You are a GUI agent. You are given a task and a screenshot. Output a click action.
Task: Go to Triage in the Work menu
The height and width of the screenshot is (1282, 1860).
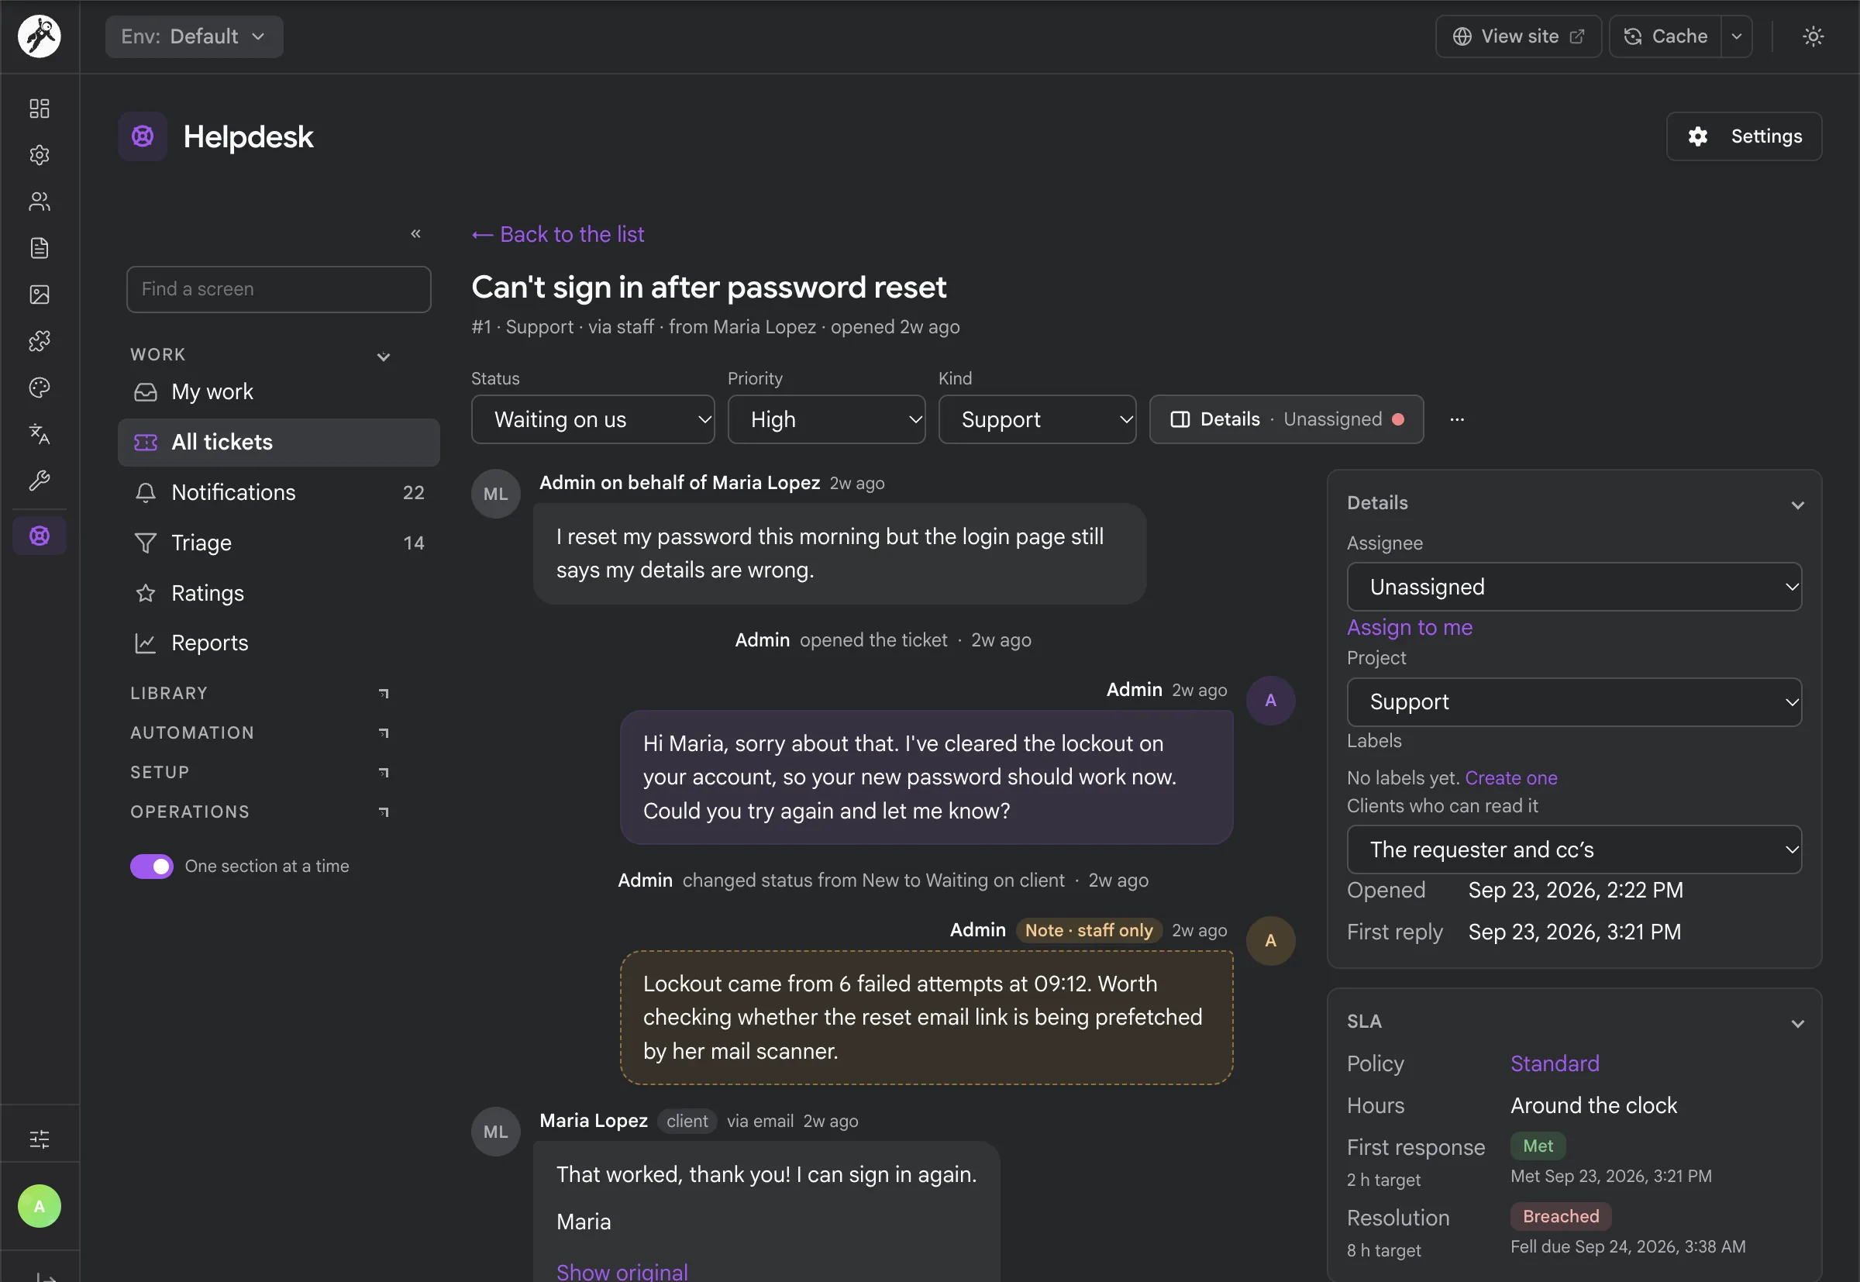pos(279,543)
